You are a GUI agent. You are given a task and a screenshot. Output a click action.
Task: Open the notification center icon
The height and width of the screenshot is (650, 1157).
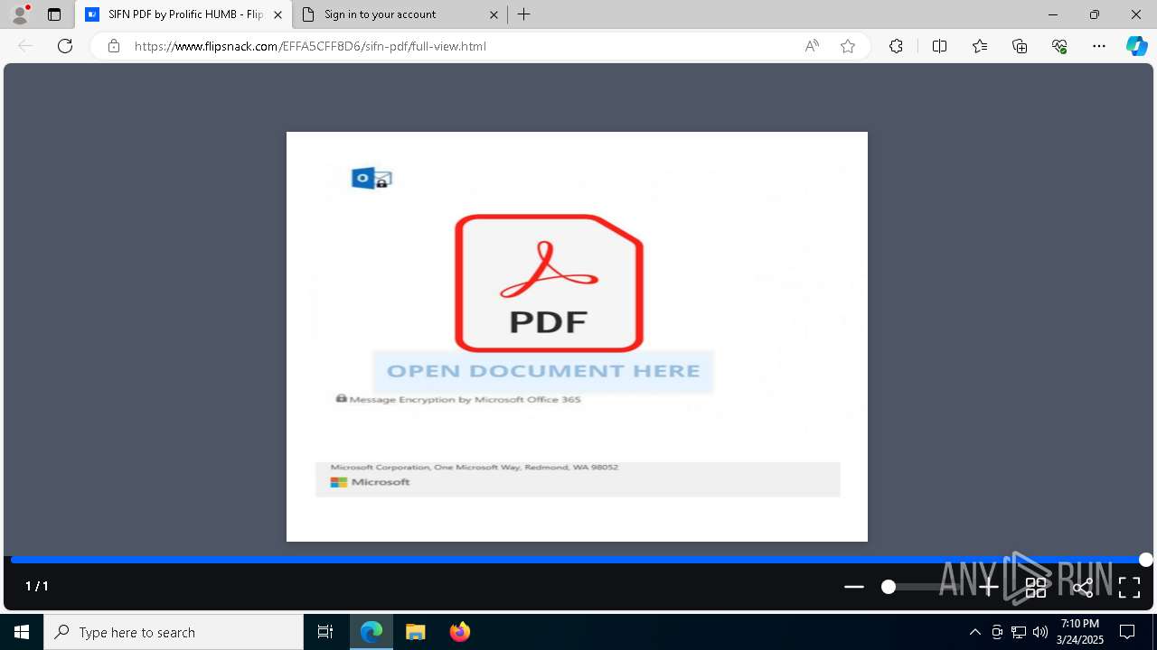[1127, 632]
